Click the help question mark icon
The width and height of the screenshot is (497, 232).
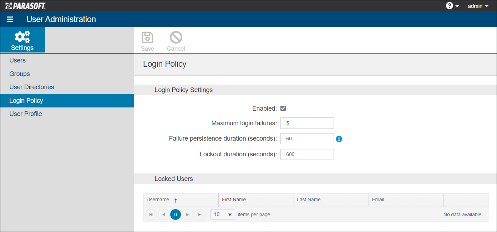tap(450, 6)
